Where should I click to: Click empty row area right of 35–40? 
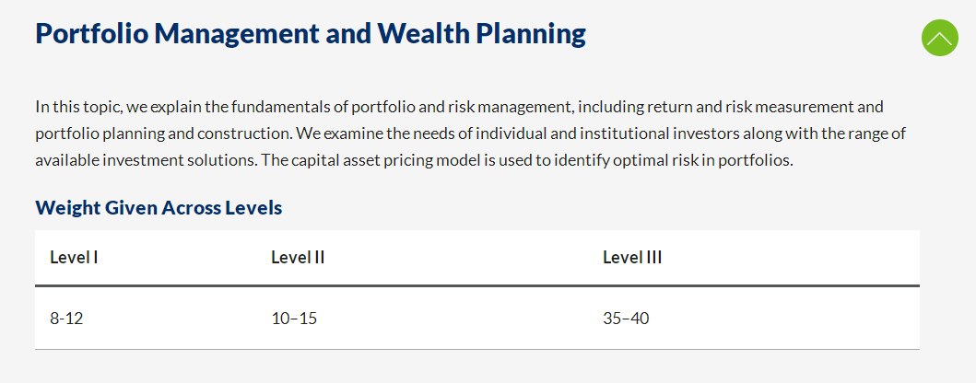(x=784, y=319)
